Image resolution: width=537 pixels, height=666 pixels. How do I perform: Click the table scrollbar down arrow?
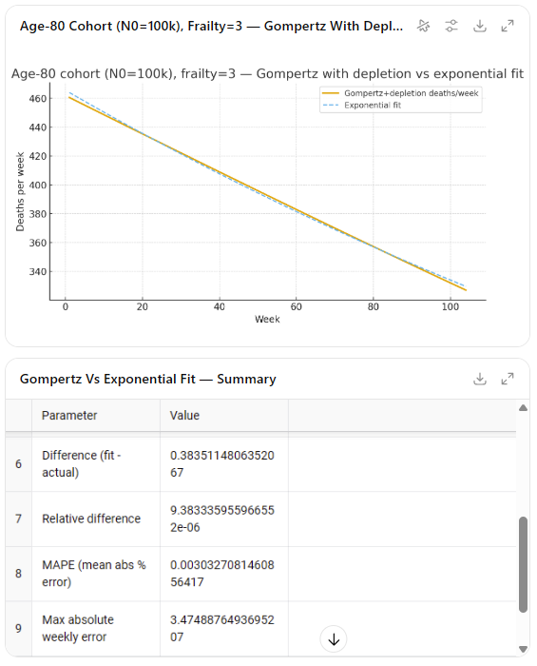[x=523, y=649]
